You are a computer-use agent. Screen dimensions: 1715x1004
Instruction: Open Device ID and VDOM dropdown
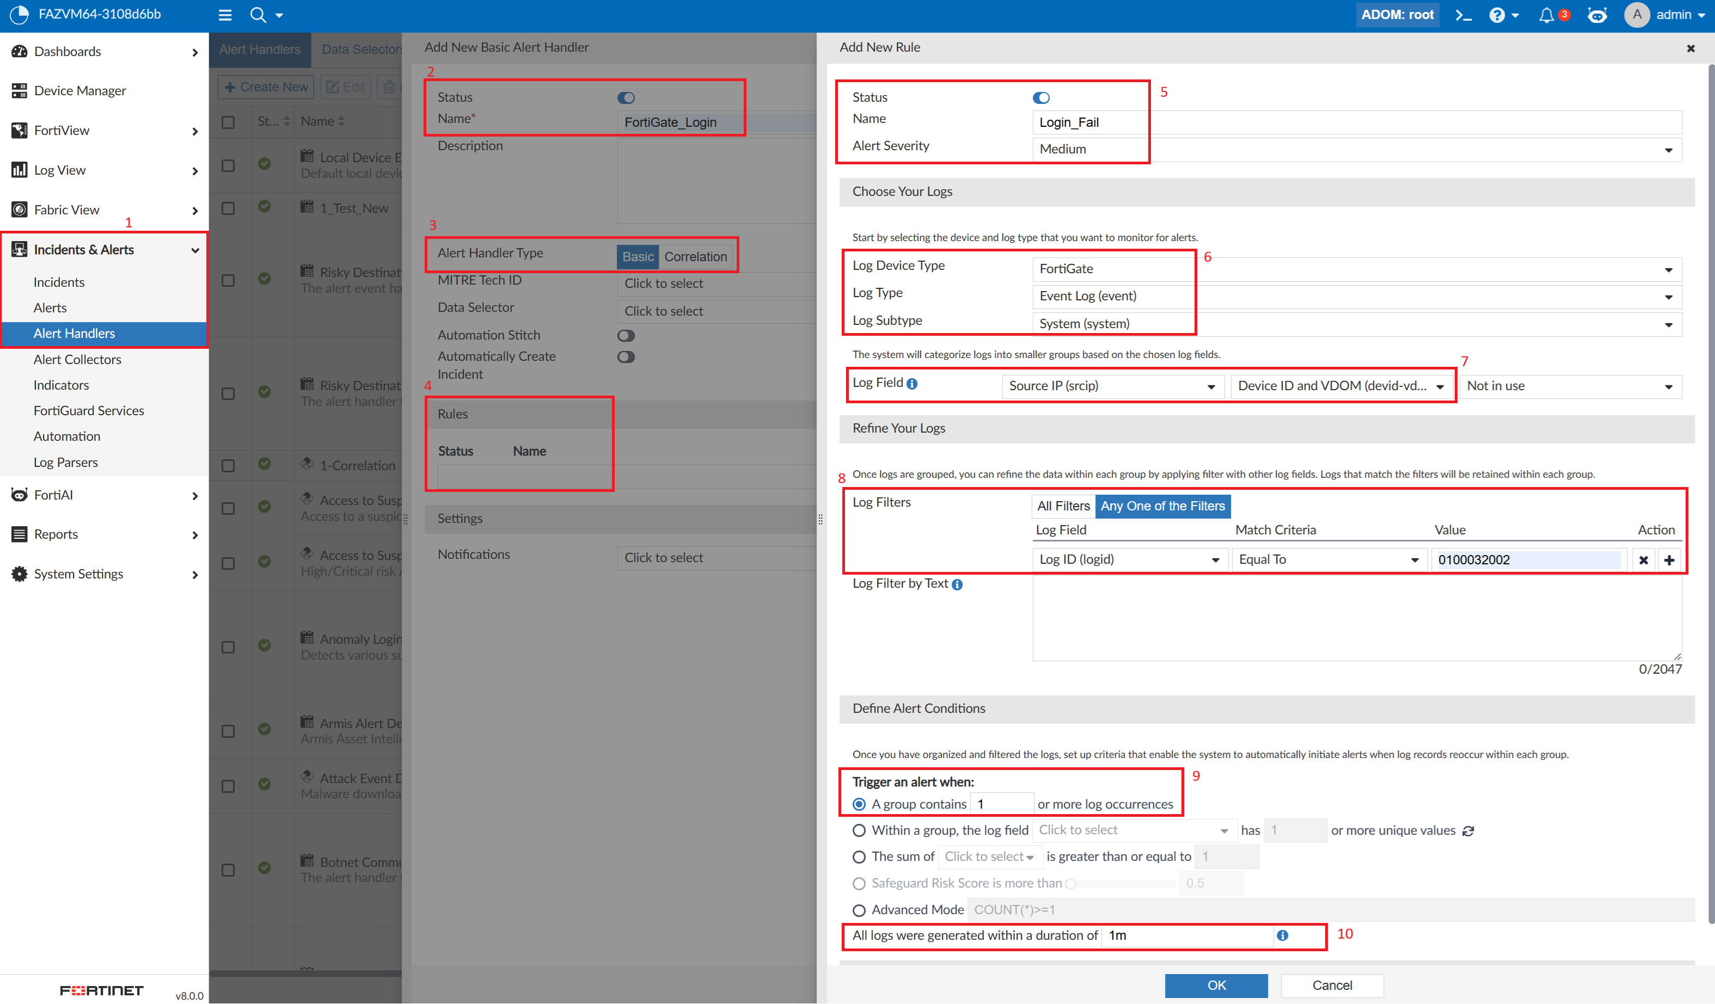point(1342,386)
